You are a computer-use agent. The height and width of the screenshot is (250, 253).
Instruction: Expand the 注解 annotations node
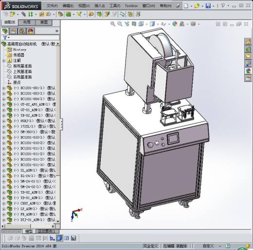click(4, 61)
